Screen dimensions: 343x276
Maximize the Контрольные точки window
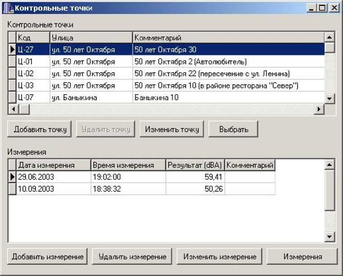tap(322, 8)
